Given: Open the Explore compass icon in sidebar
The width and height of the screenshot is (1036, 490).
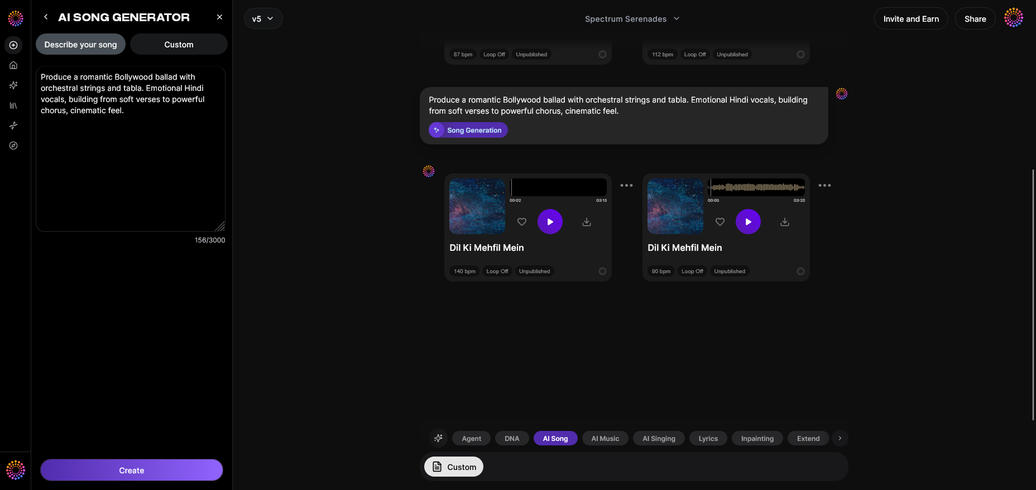Looking at the screenshot, I should (13, 145).
